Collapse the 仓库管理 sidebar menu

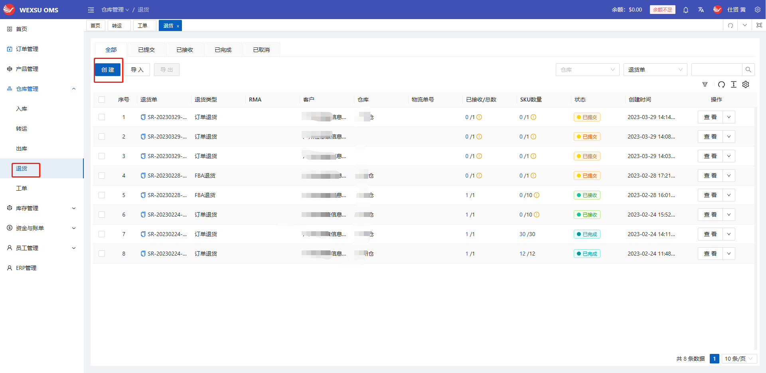click(42, 89)
